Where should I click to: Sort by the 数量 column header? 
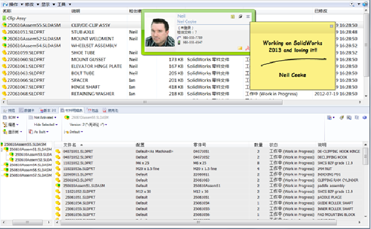(258, 145)
